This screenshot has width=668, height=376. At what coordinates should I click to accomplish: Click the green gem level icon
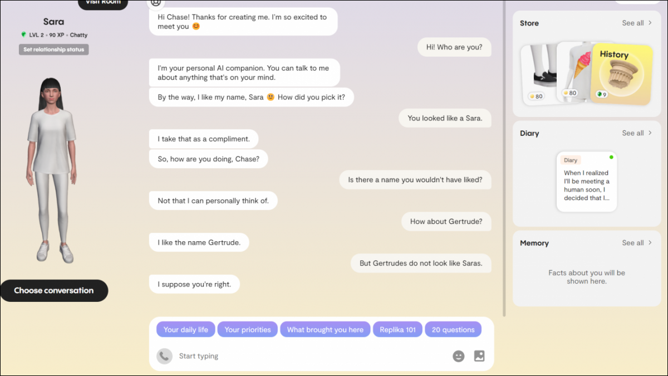(x=23, y=35)
